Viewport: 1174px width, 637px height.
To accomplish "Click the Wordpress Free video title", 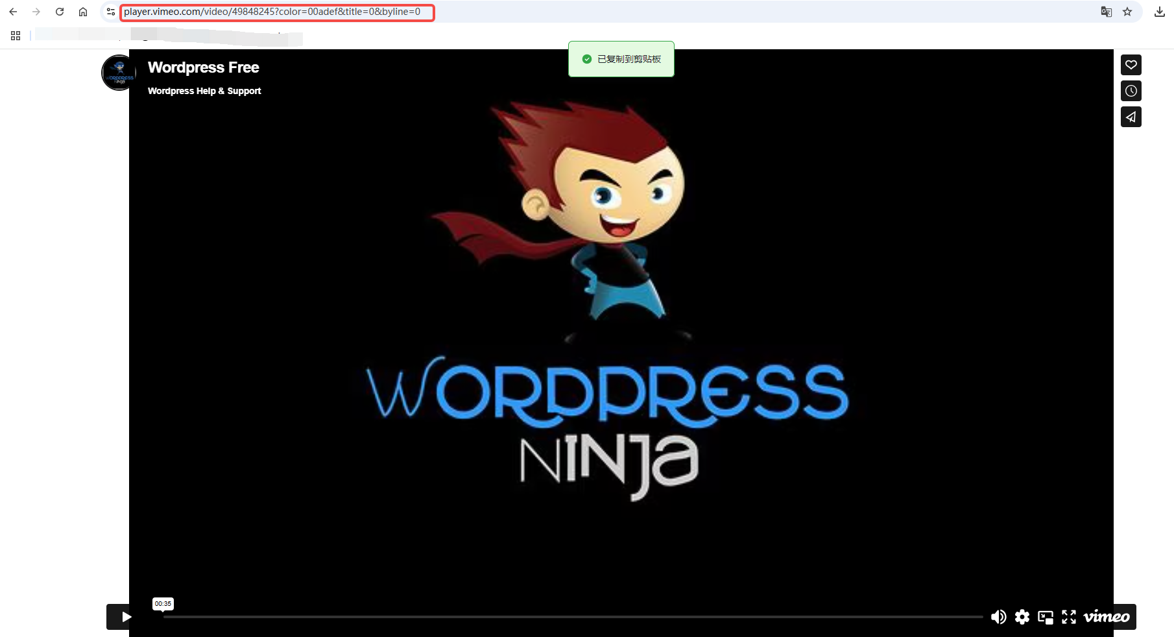I will click(203, 67).
